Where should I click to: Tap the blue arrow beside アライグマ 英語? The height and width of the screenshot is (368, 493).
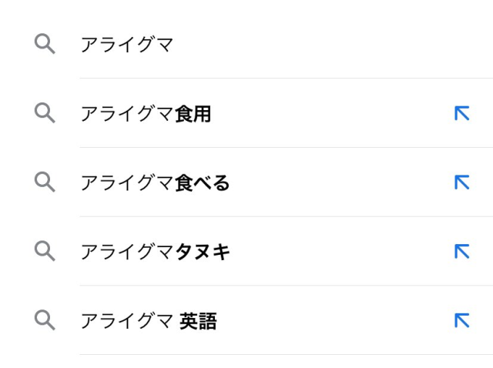(x=461, y=320)
